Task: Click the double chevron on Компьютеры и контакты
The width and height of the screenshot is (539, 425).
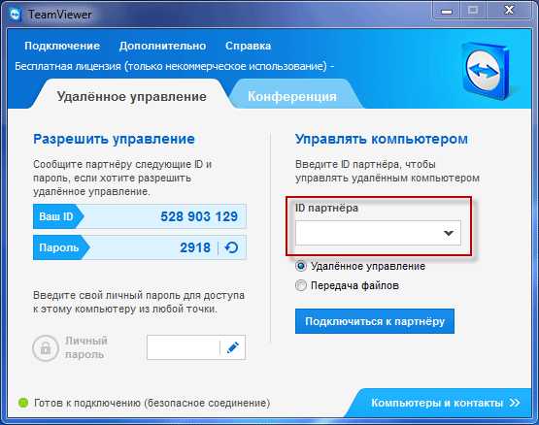Action: point(515,403)
